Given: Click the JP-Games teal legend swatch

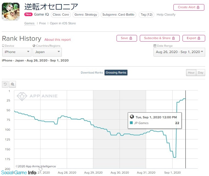Looking at the screenshot, I should tap(131, 123).
